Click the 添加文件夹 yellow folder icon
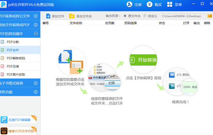 (72, 16)
